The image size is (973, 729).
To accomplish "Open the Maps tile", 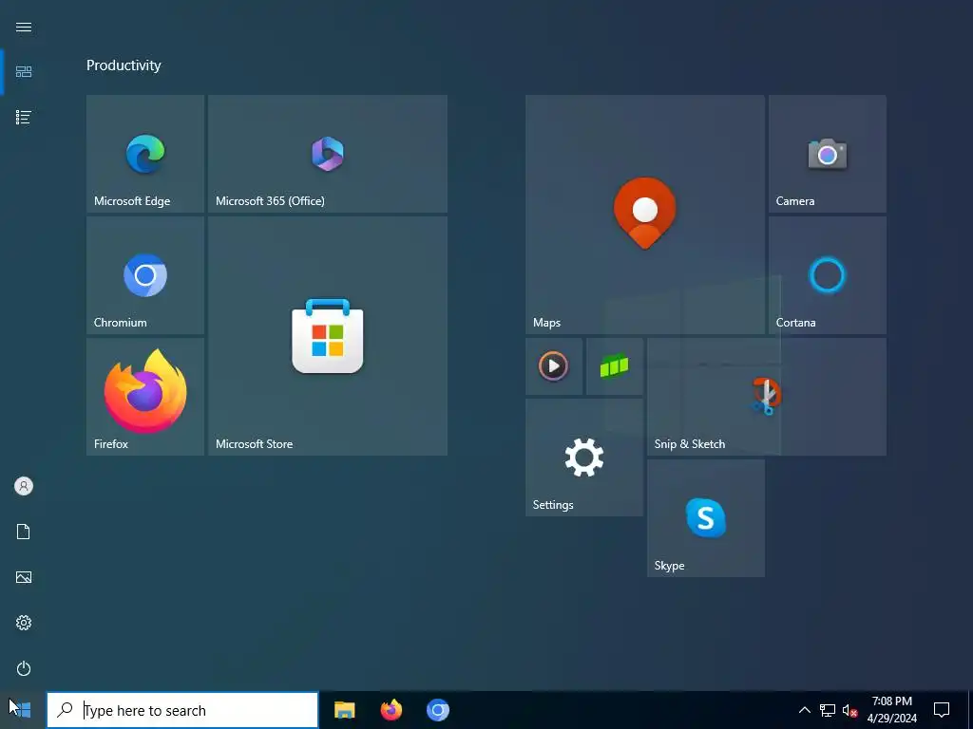I will [645, 215].
